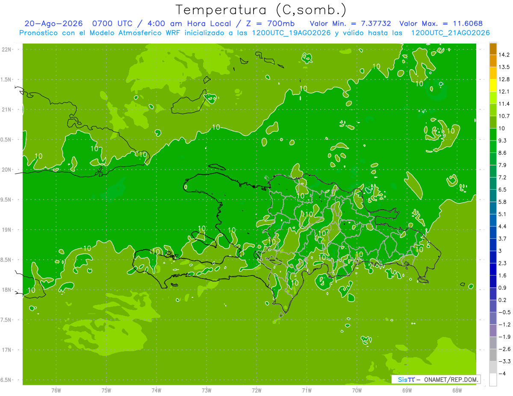The width and height of the screenshot is (513, 396).
Task: Click the '70W' longitude axis label
Action: click(357, 390)
